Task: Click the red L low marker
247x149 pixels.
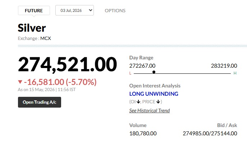Action: (130, 73)
